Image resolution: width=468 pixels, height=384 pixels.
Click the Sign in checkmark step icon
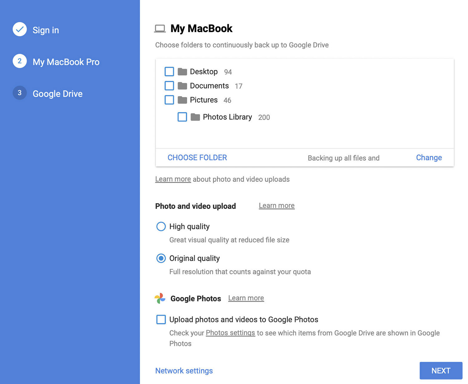point(20,29)
